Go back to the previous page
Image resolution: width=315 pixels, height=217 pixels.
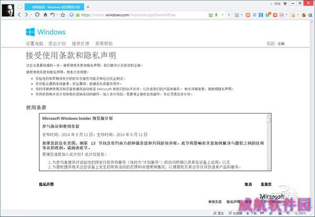pyautogui.click(x=19, y=15)
